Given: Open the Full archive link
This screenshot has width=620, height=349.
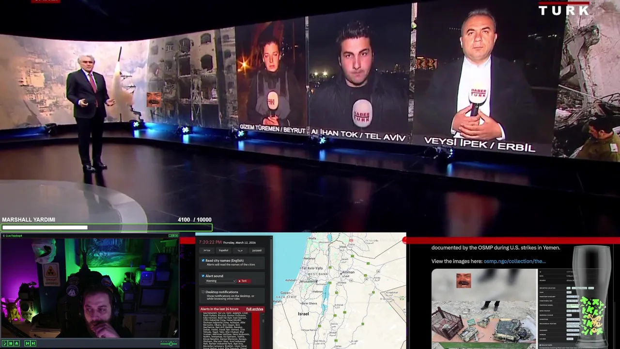Looking at the screenshot, I should point(255,309).
